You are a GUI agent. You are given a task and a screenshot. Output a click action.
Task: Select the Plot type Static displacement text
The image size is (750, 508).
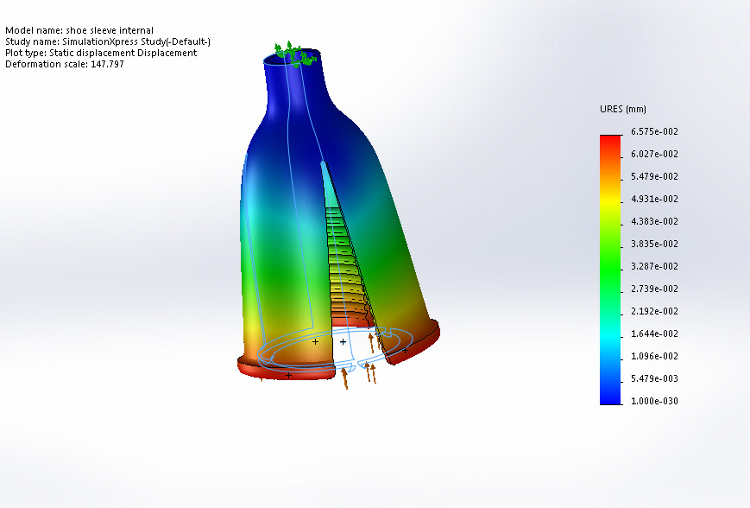tap(101, 53)
